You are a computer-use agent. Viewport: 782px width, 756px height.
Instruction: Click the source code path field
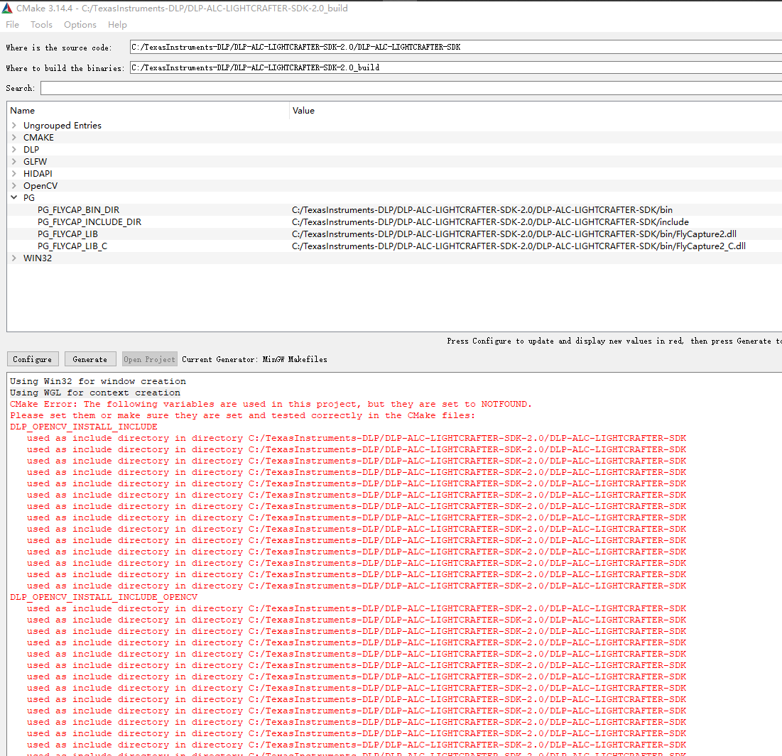pos(456,47)
